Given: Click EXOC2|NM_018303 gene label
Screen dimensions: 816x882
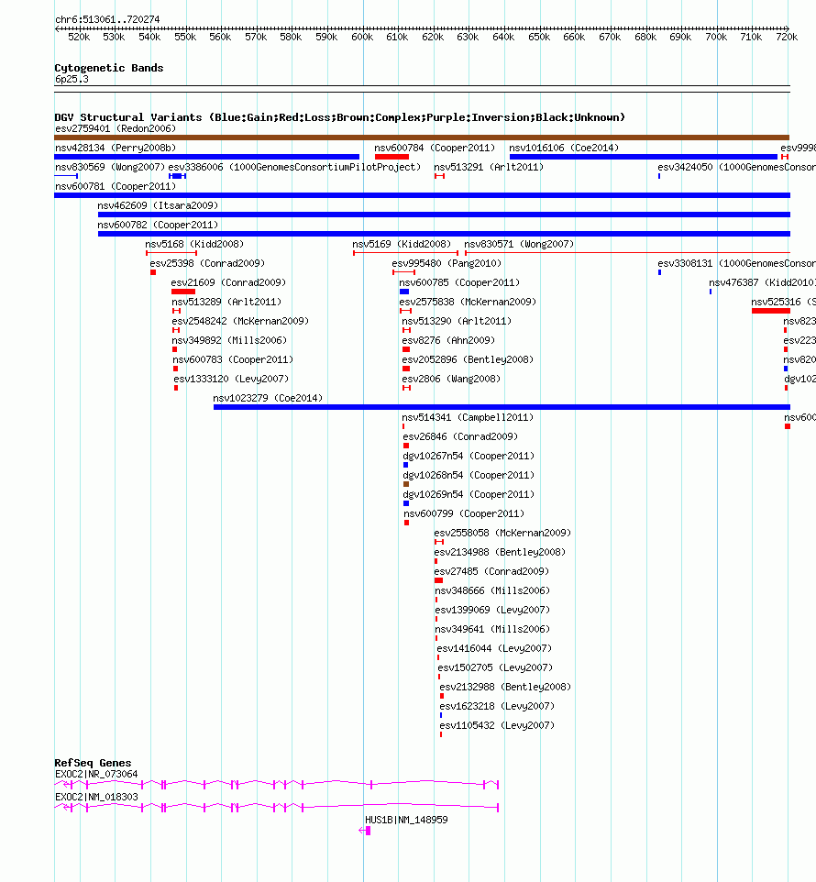Looking at the screenshot, I should tap(96, 797).
